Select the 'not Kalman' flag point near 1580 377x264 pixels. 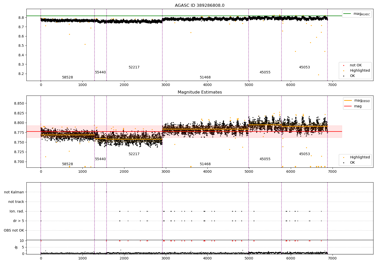pyautogui.click(x=106, y=192)
